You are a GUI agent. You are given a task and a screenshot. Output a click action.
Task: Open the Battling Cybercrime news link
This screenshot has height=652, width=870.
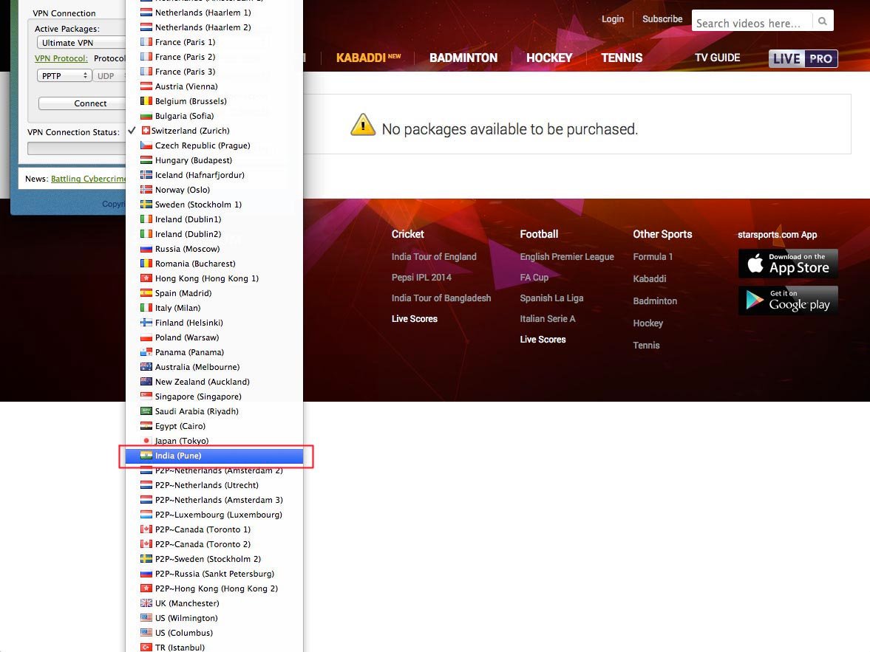click(89, 179)
